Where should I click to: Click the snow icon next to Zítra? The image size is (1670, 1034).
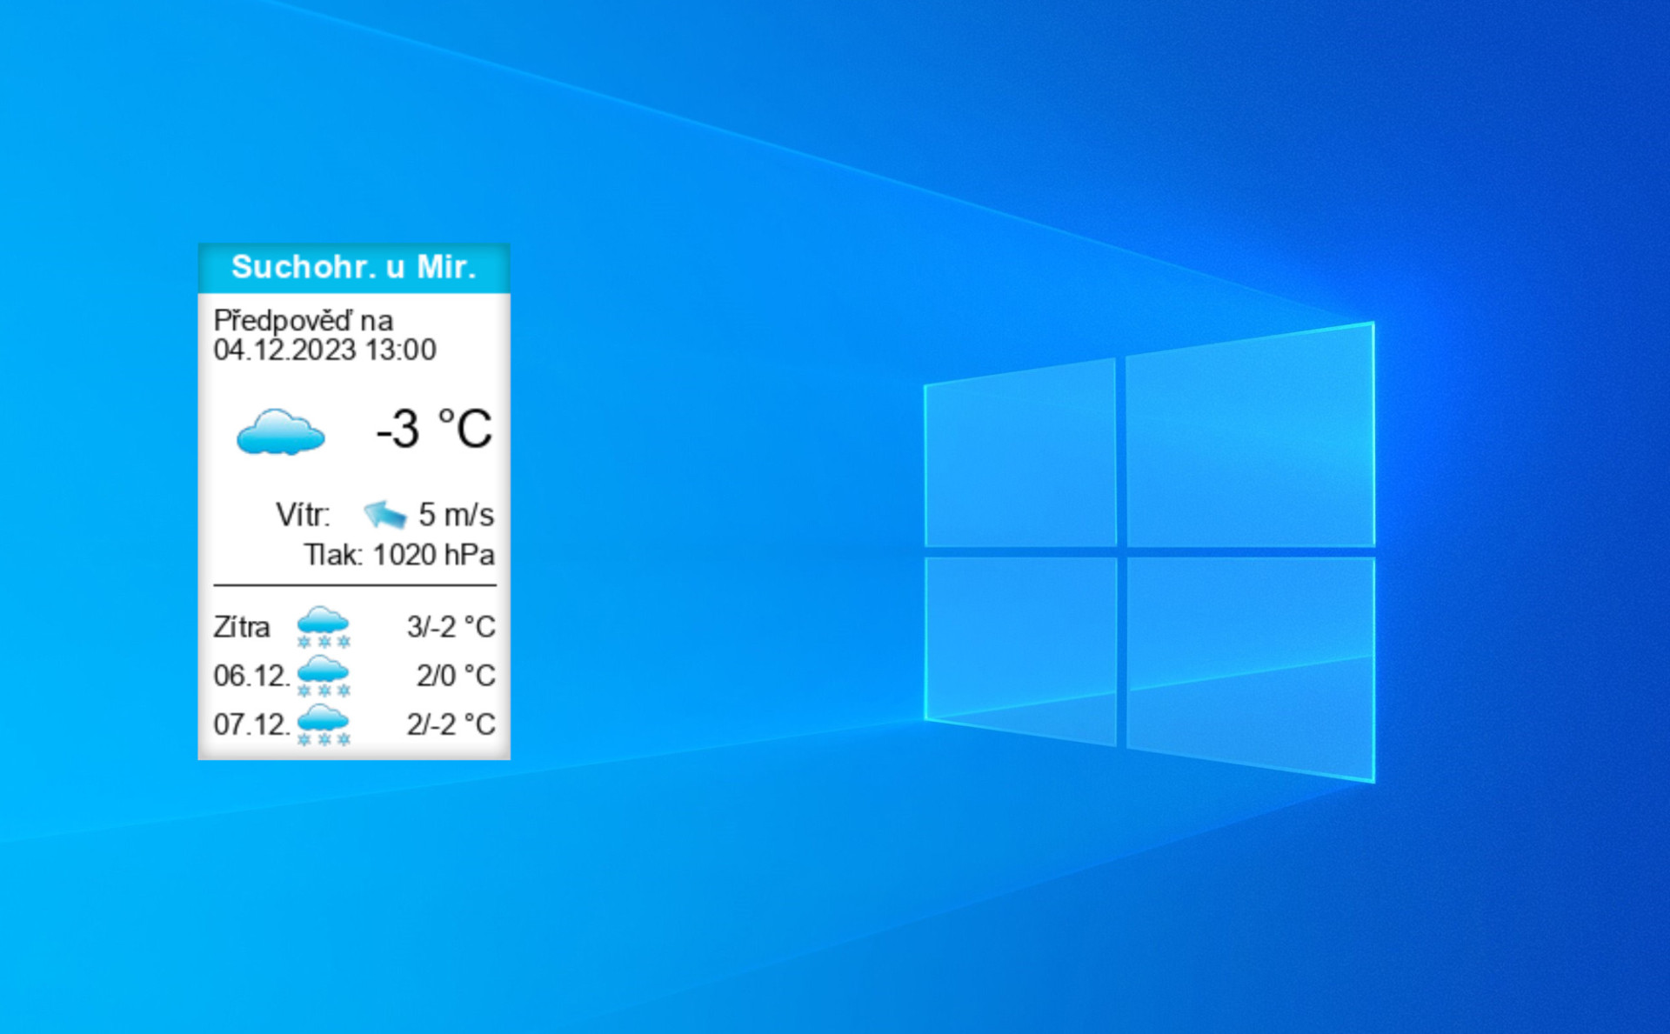[324, 627]
